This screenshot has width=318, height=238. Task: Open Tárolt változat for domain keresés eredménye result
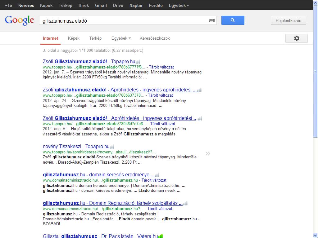[154, 180]
